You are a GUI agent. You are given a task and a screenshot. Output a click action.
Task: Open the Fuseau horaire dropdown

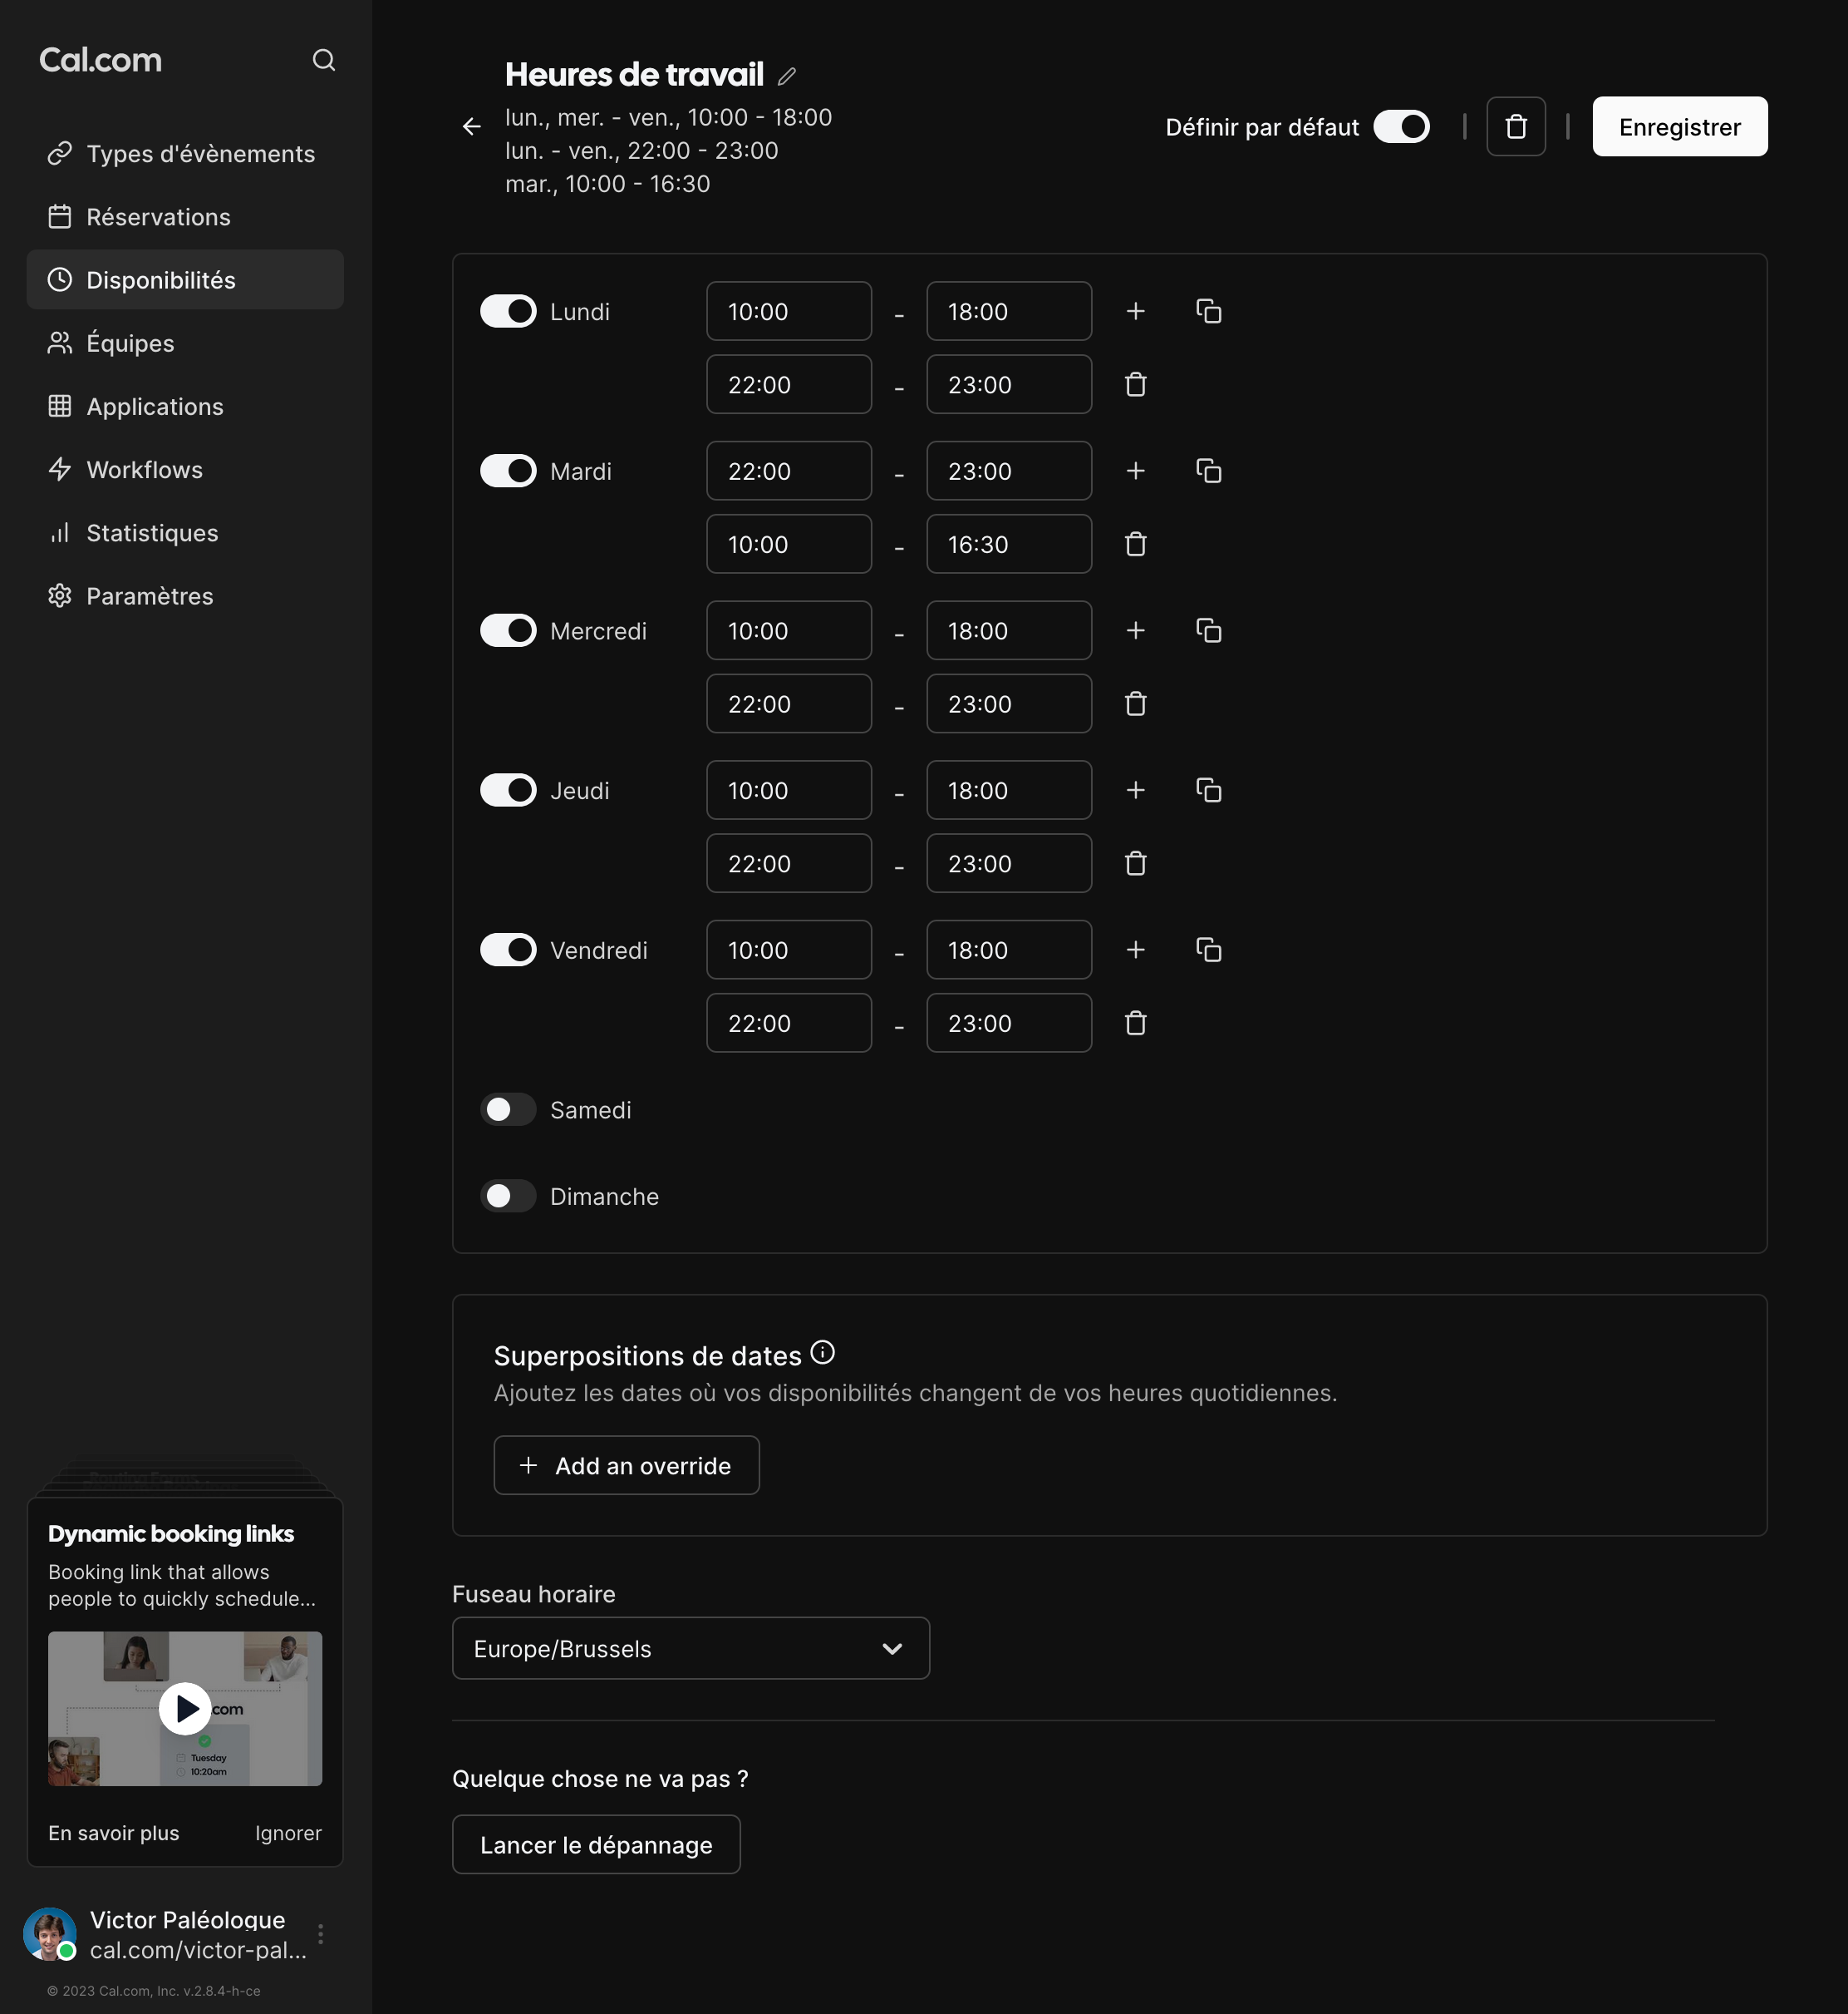coord(690,1648)
